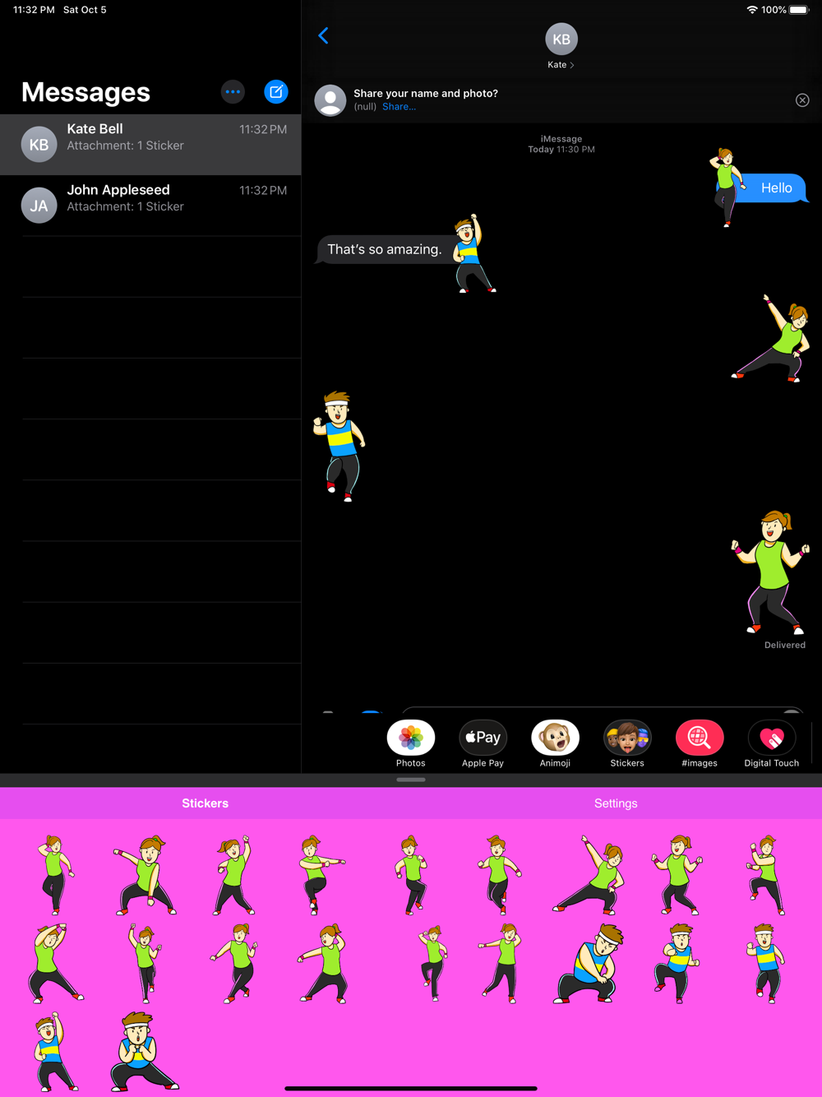Select fourth sticker in second row

tap(323, 963)
